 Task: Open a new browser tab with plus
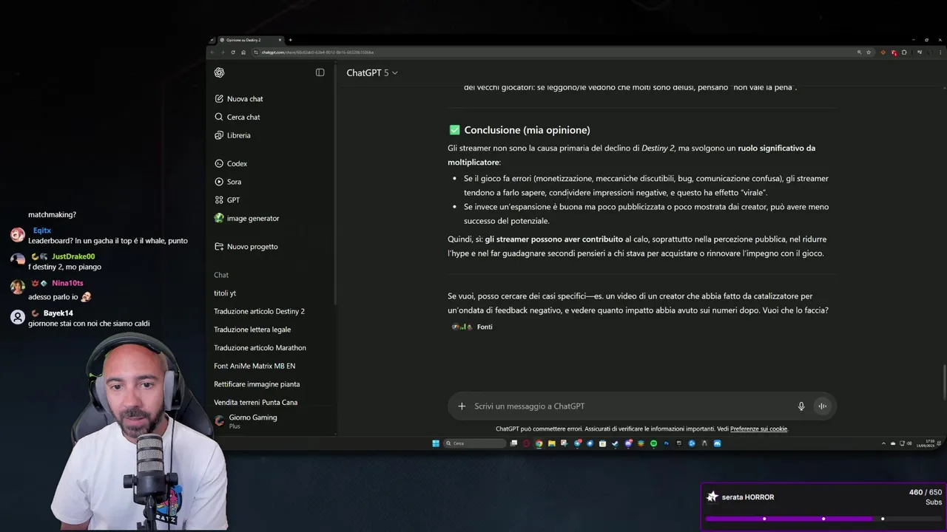click(290, 40)
